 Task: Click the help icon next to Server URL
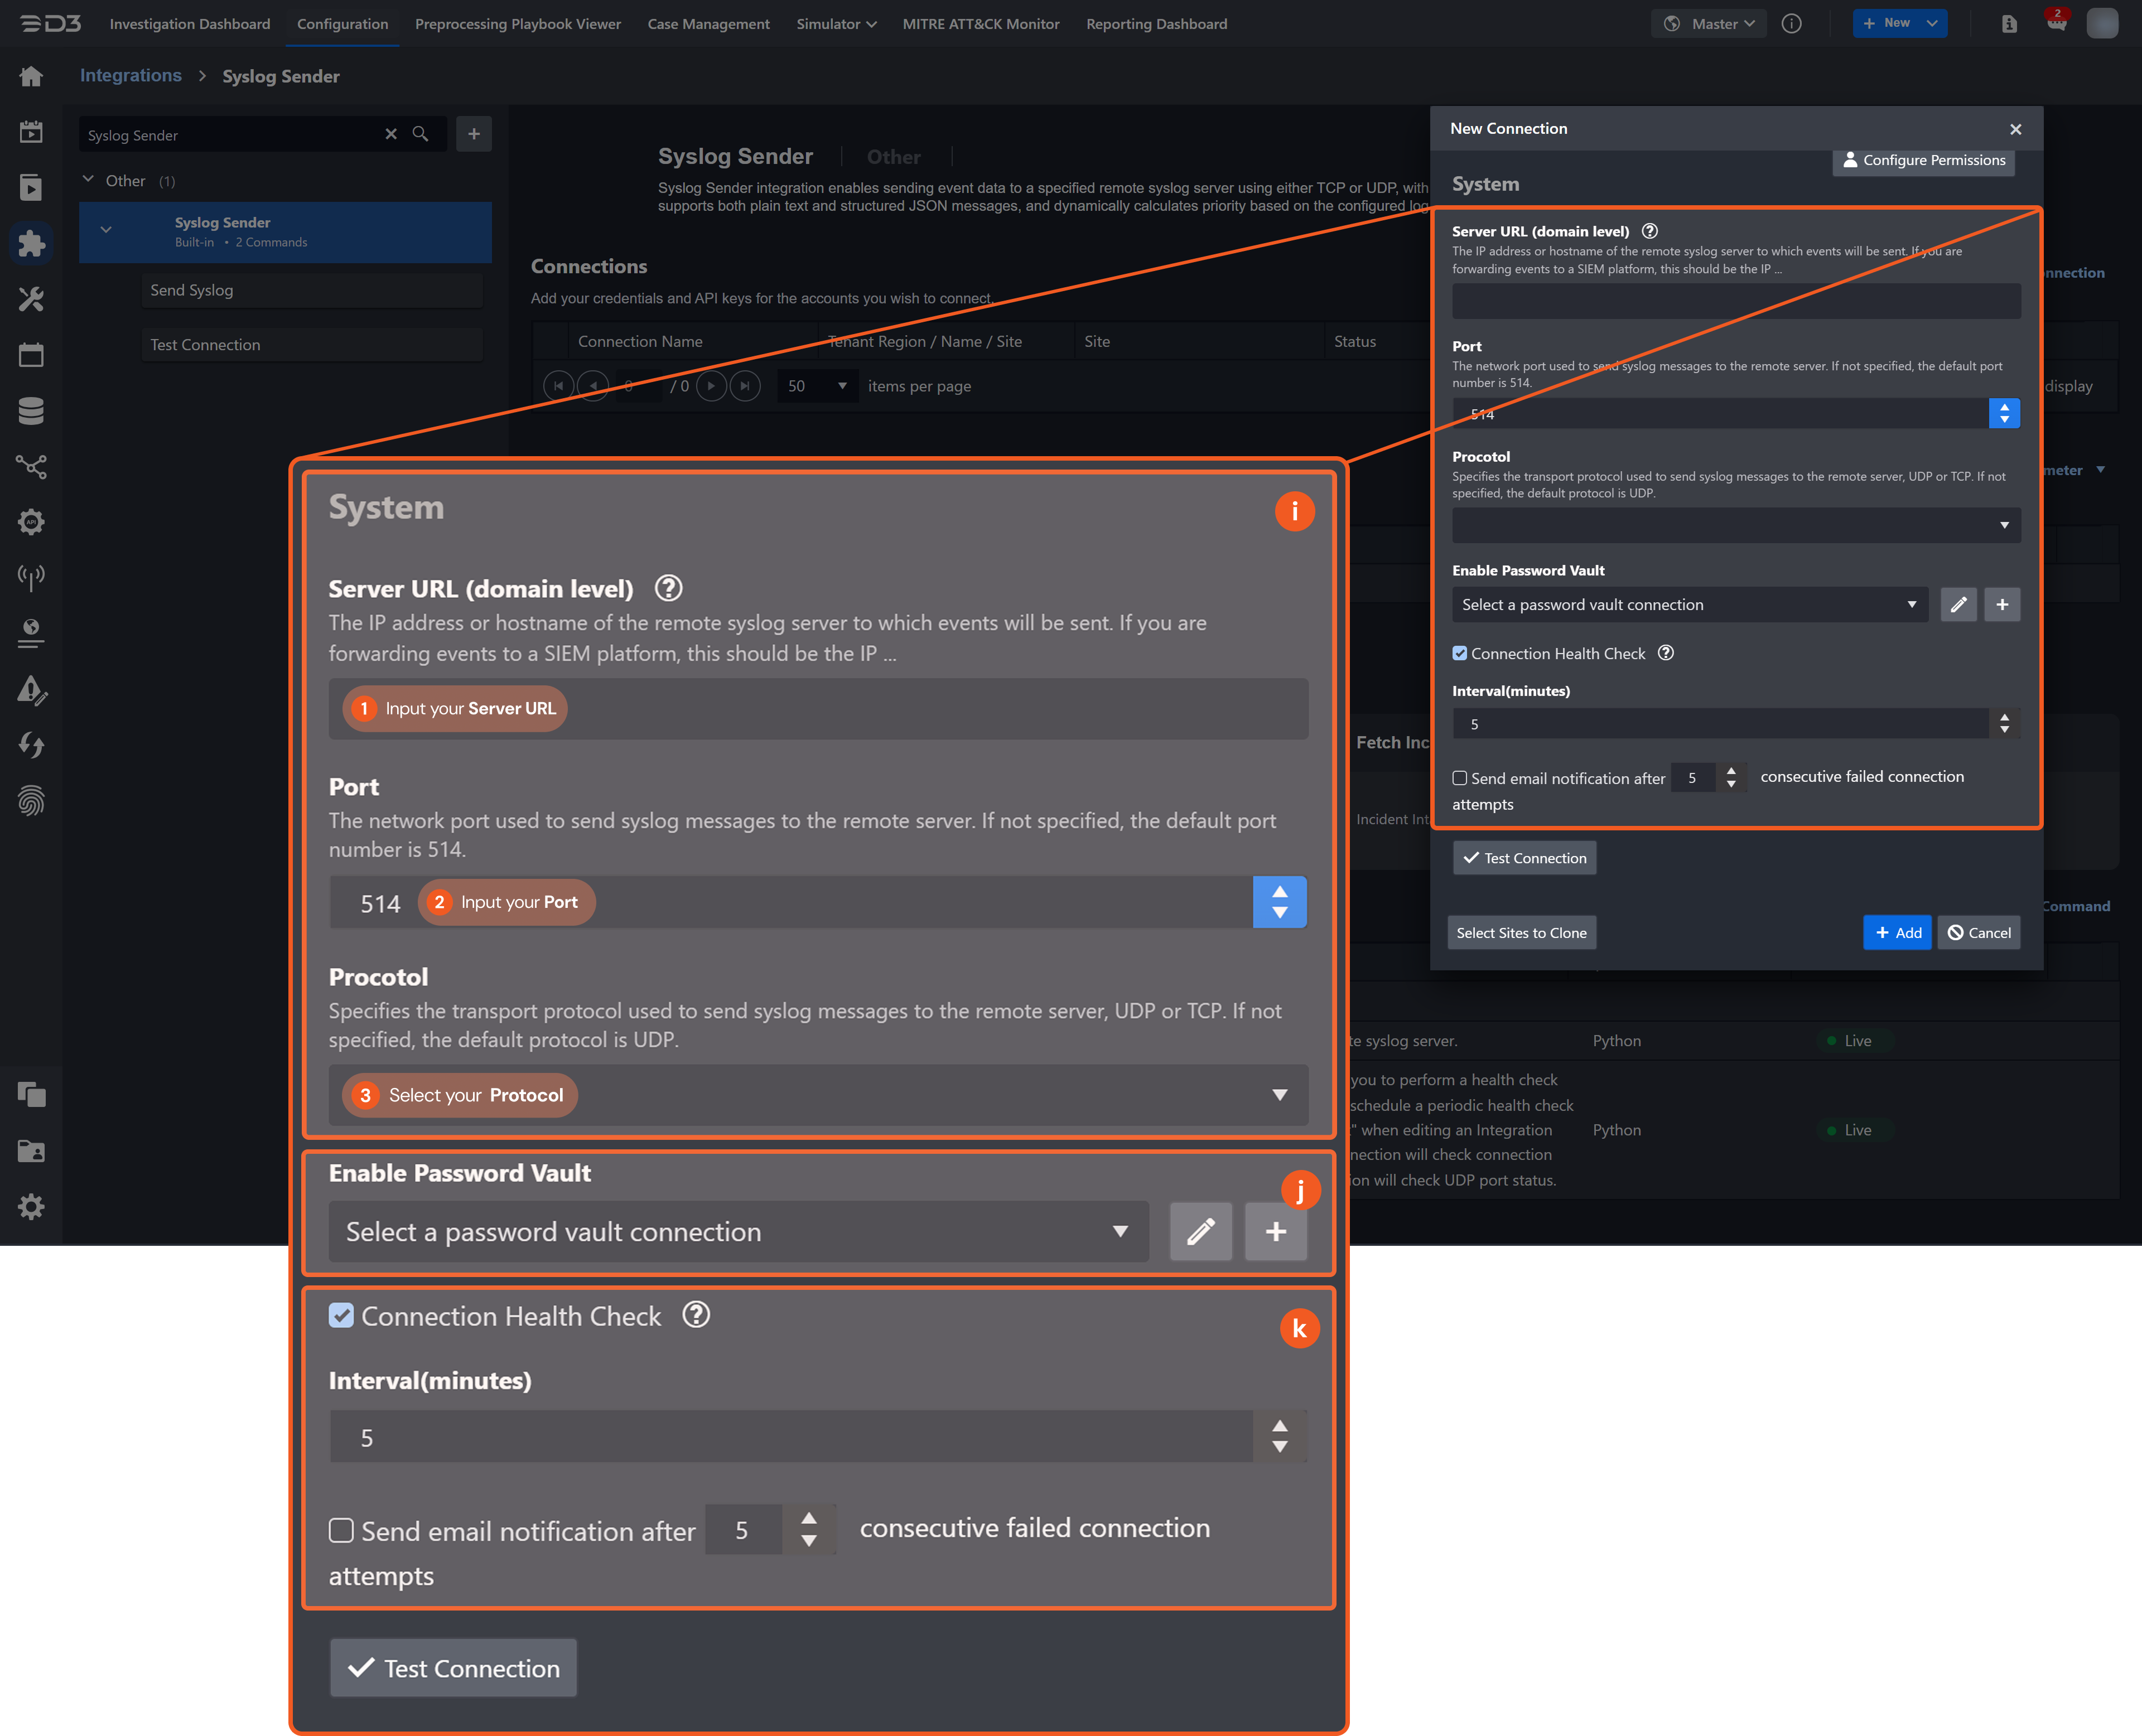point(1650,231)
